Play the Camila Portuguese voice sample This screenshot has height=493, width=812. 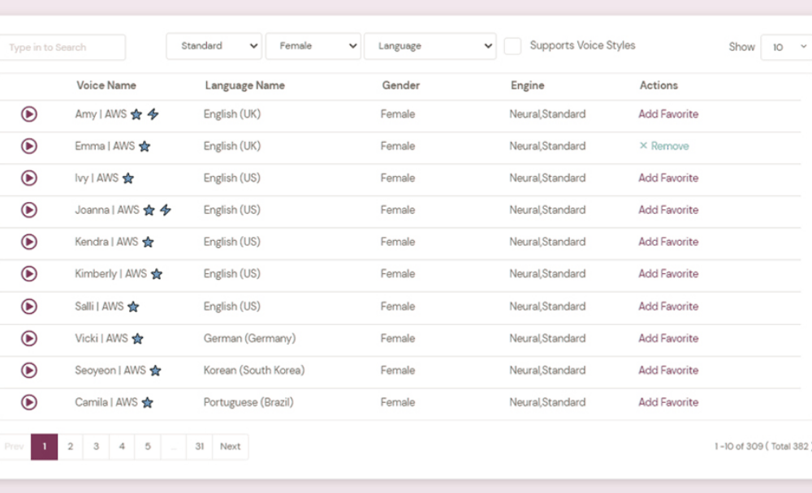click(x=29, y=402)
